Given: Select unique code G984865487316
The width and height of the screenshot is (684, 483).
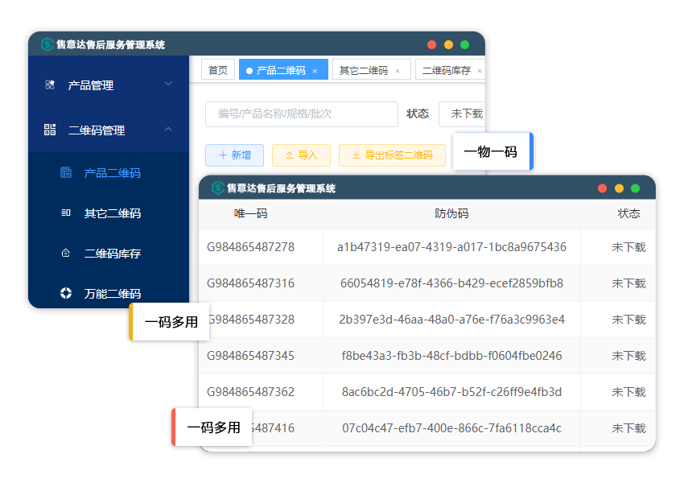Looking at the screenshot, I should (250, 283).
